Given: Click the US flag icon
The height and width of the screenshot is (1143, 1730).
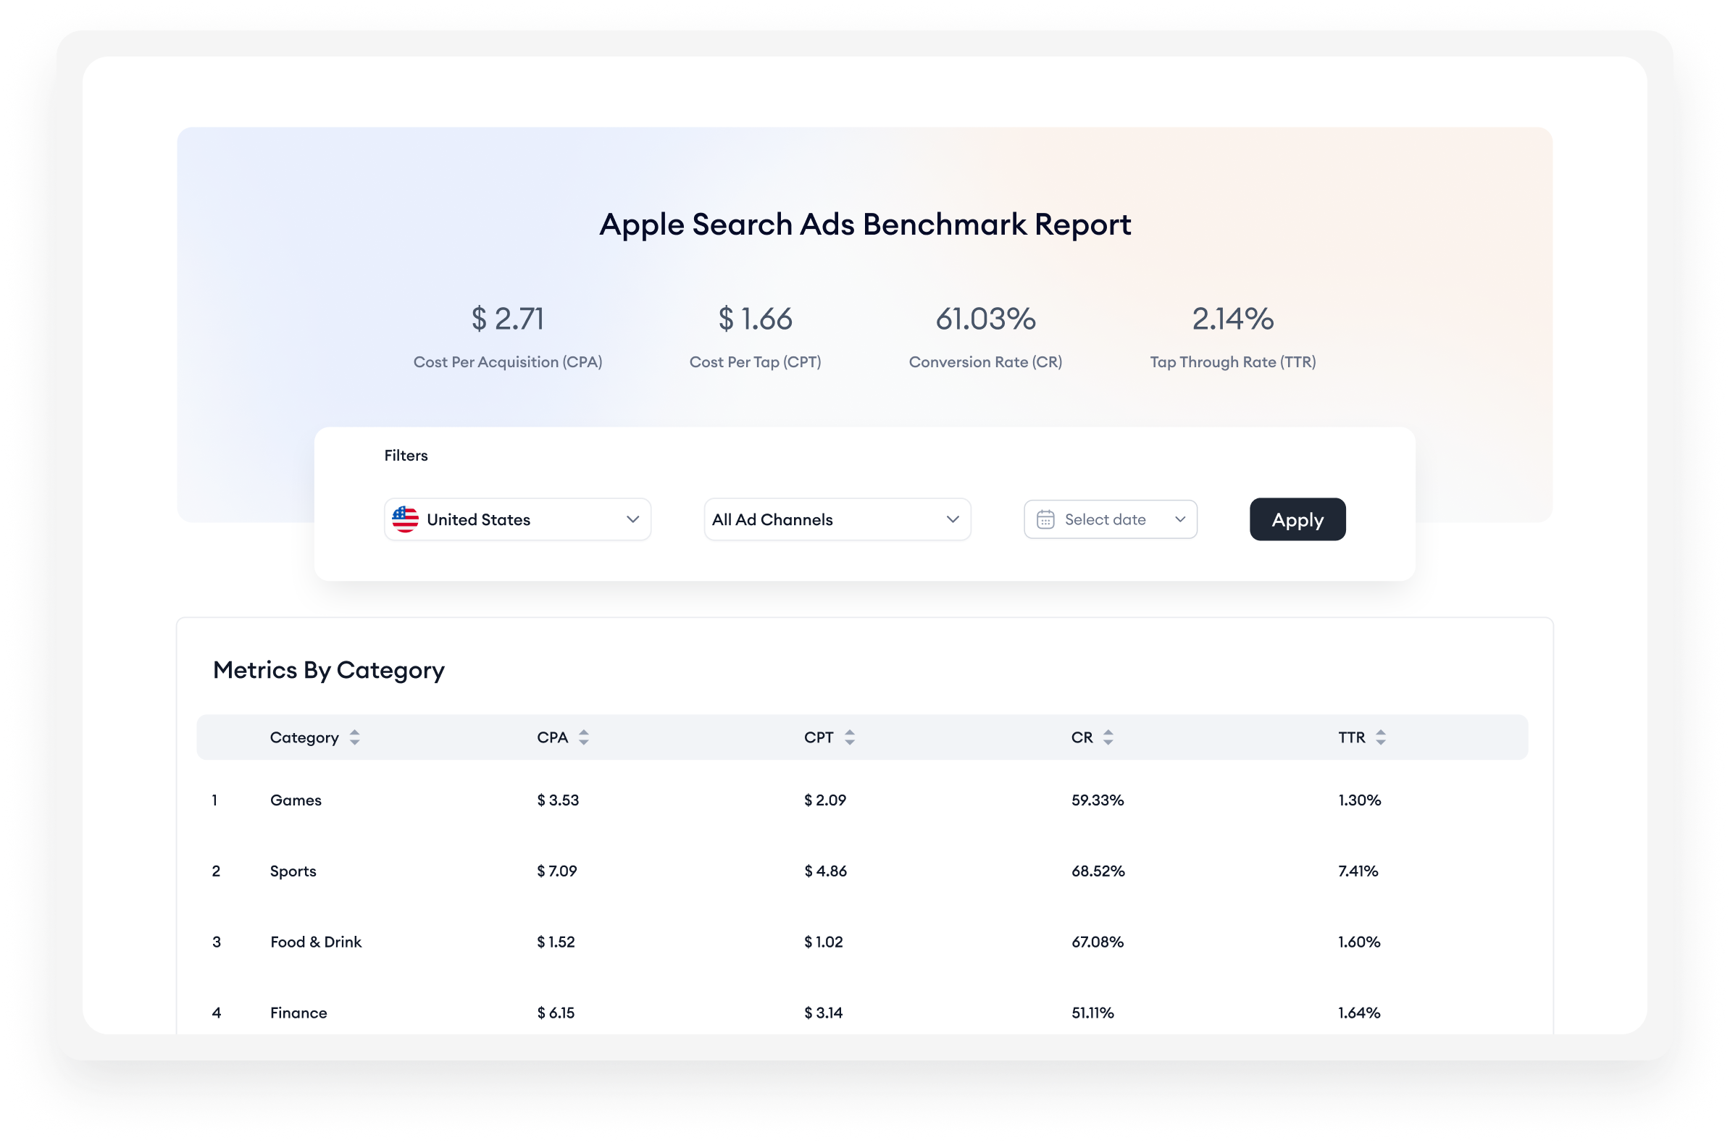Looking at the screenshot, I should pos(406,519).
